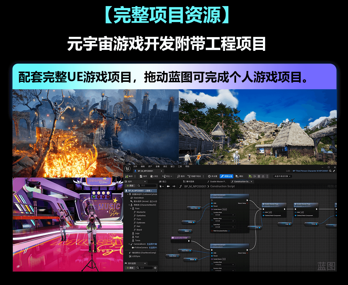Focus the My Blueprint search field

tap(145, 268)
